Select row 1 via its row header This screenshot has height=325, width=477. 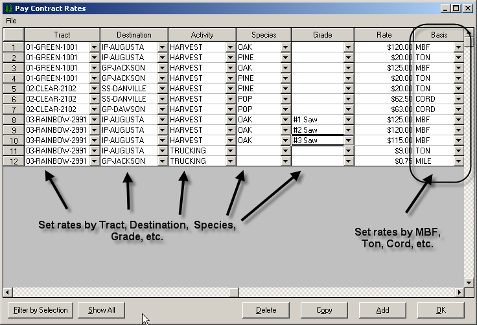click(14, 47)
